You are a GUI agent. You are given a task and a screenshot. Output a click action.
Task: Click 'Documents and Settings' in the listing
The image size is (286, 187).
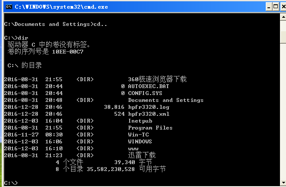click(x=166, y=100)
